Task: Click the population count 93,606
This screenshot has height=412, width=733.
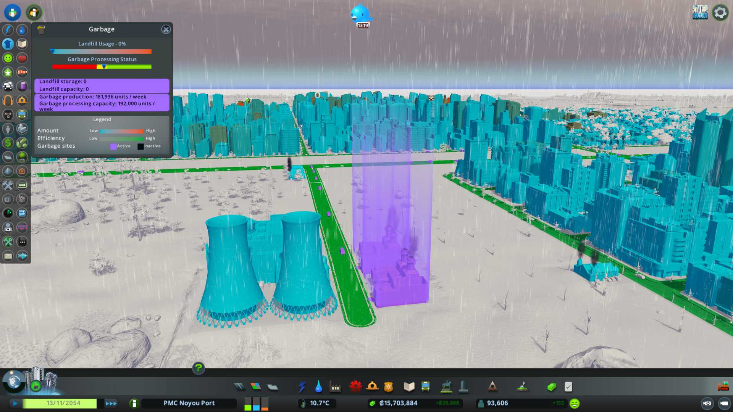Action: [x=497, y=403]
